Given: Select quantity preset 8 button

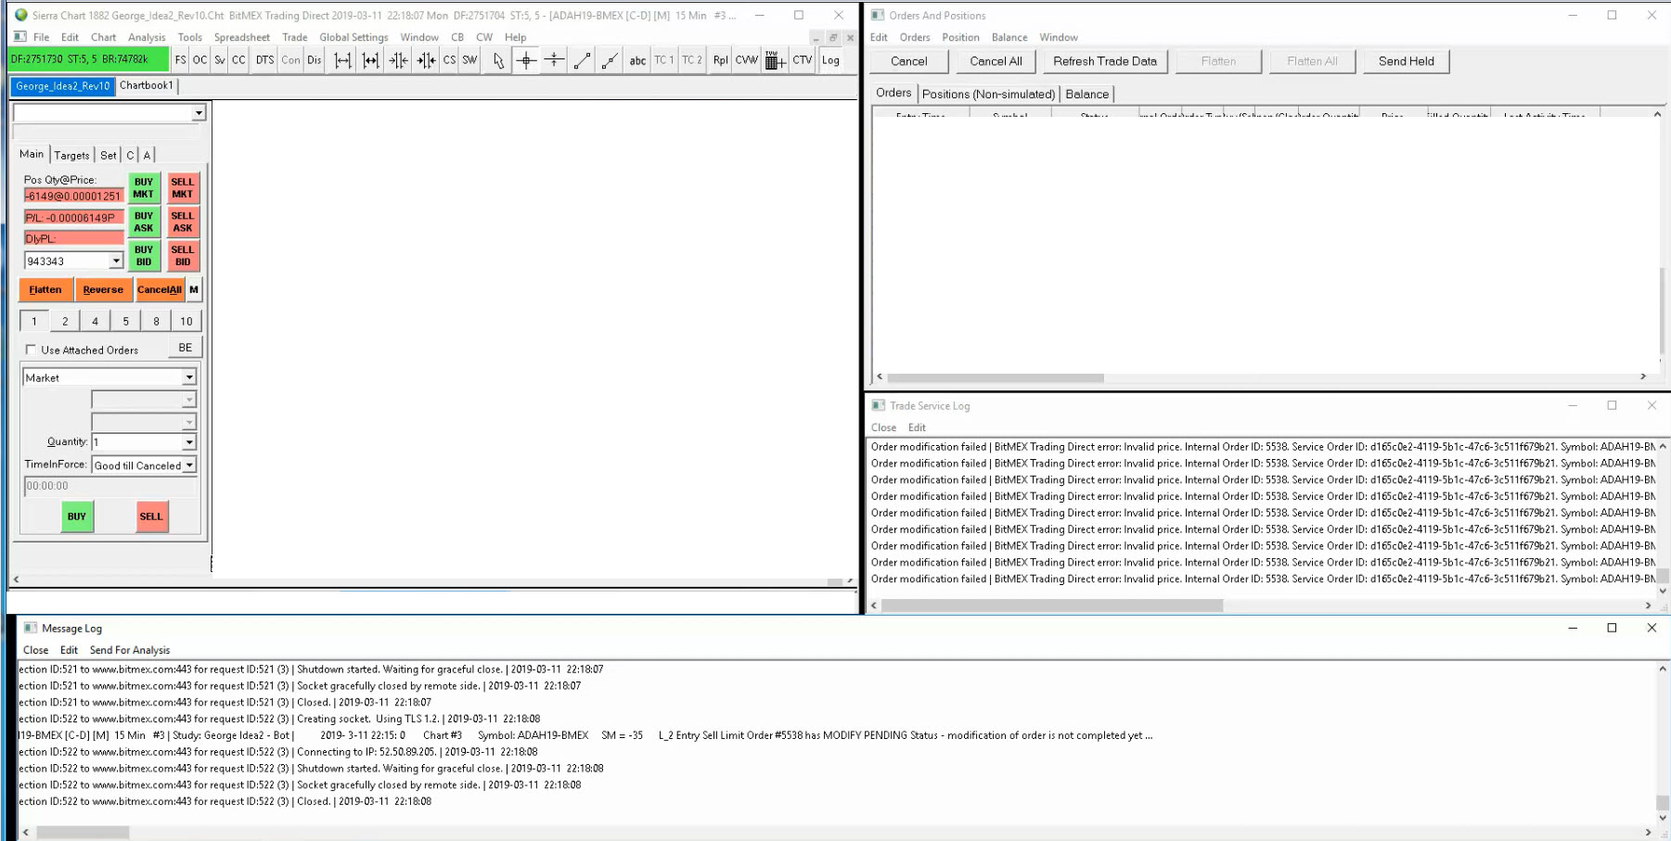Looking at the screenshot, I should (156, 321).
